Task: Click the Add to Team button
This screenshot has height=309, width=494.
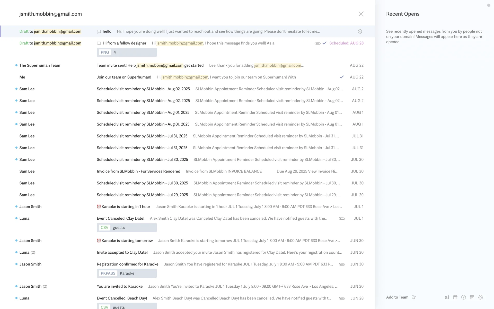Action: (397, 297)
